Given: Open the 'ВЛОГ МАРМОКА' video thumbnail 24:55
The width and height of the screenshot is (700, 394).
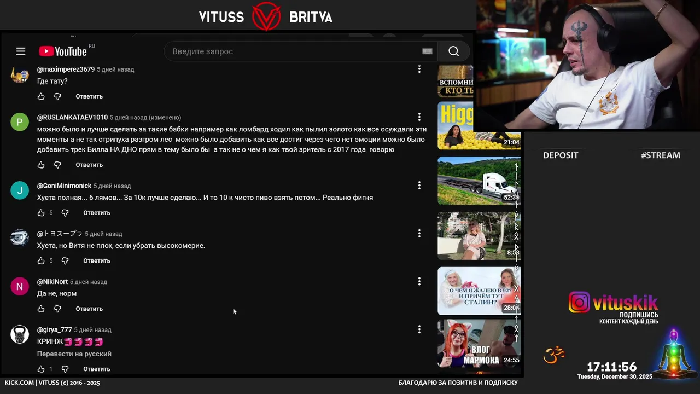Looking at the screenshot, I should [x=479, y=343].
